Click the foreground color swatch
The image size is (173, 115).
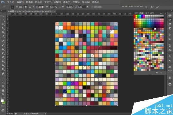coord(2,101)
